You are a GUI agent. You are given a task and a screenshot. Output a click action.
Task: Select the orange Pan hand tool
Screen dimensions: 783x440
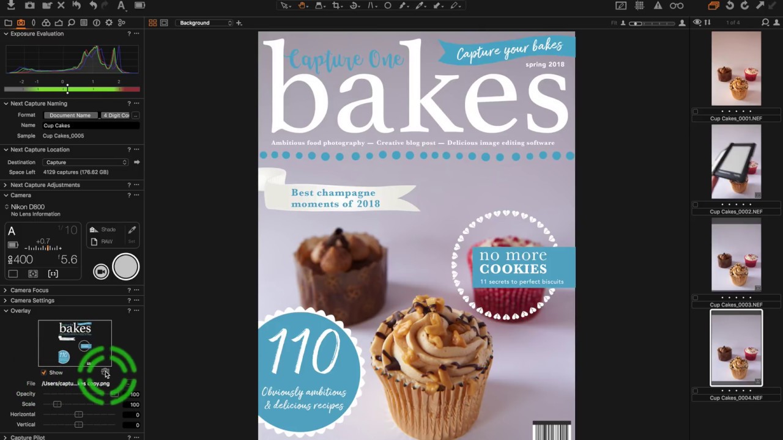point(302,5)
